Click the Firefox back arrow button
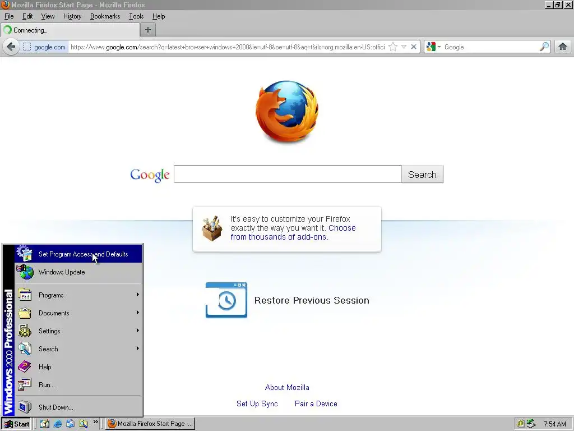574x431 pixels. 11,47
